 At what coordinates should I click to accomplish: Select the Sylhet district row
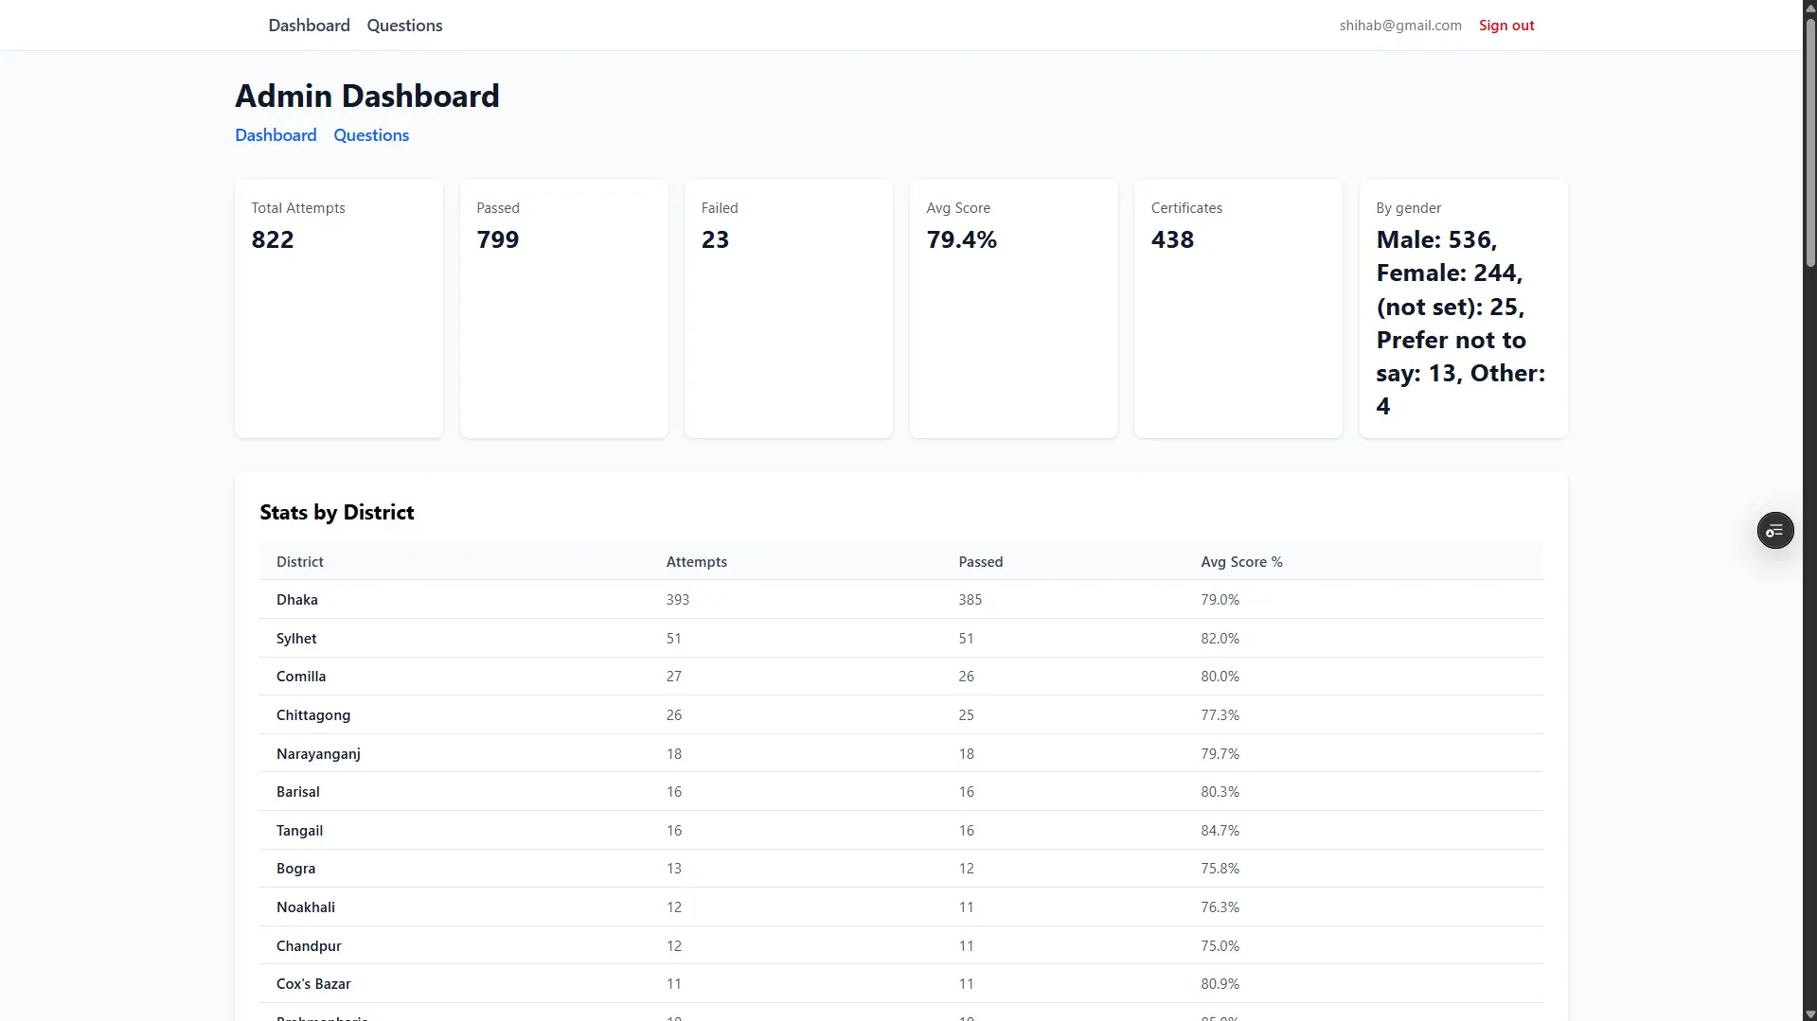900,639
